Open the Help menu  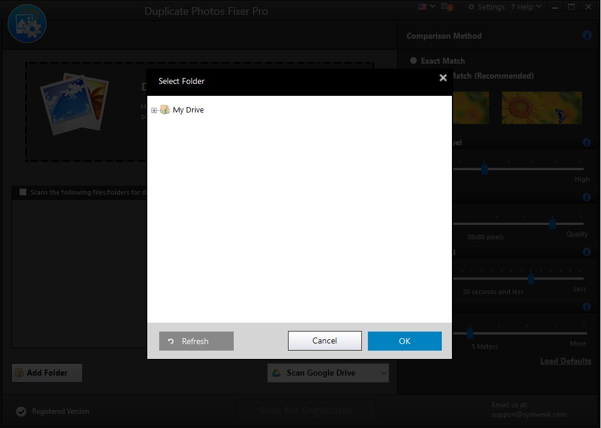[525, 7]
